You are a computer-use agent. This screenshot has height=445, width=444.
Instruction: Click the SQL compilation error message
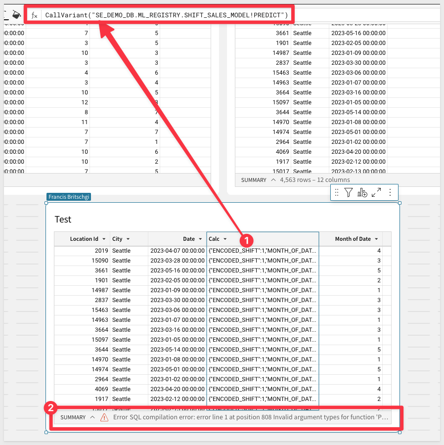point(251,417)
